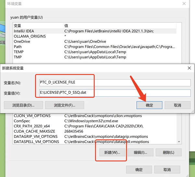Click the 变量名 input field
Image resolution: width=195 pixels, height=177 pixels.
[x=114, y=82]
